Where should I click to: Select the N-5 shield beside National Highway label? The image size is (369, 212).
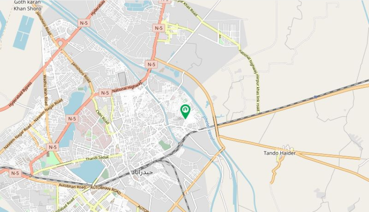point(105,93)
